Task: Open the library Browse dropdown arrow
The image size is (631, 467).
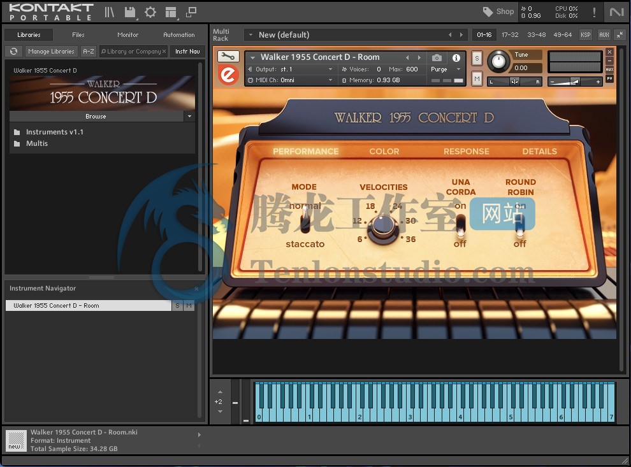Action: tap(189, 116)
